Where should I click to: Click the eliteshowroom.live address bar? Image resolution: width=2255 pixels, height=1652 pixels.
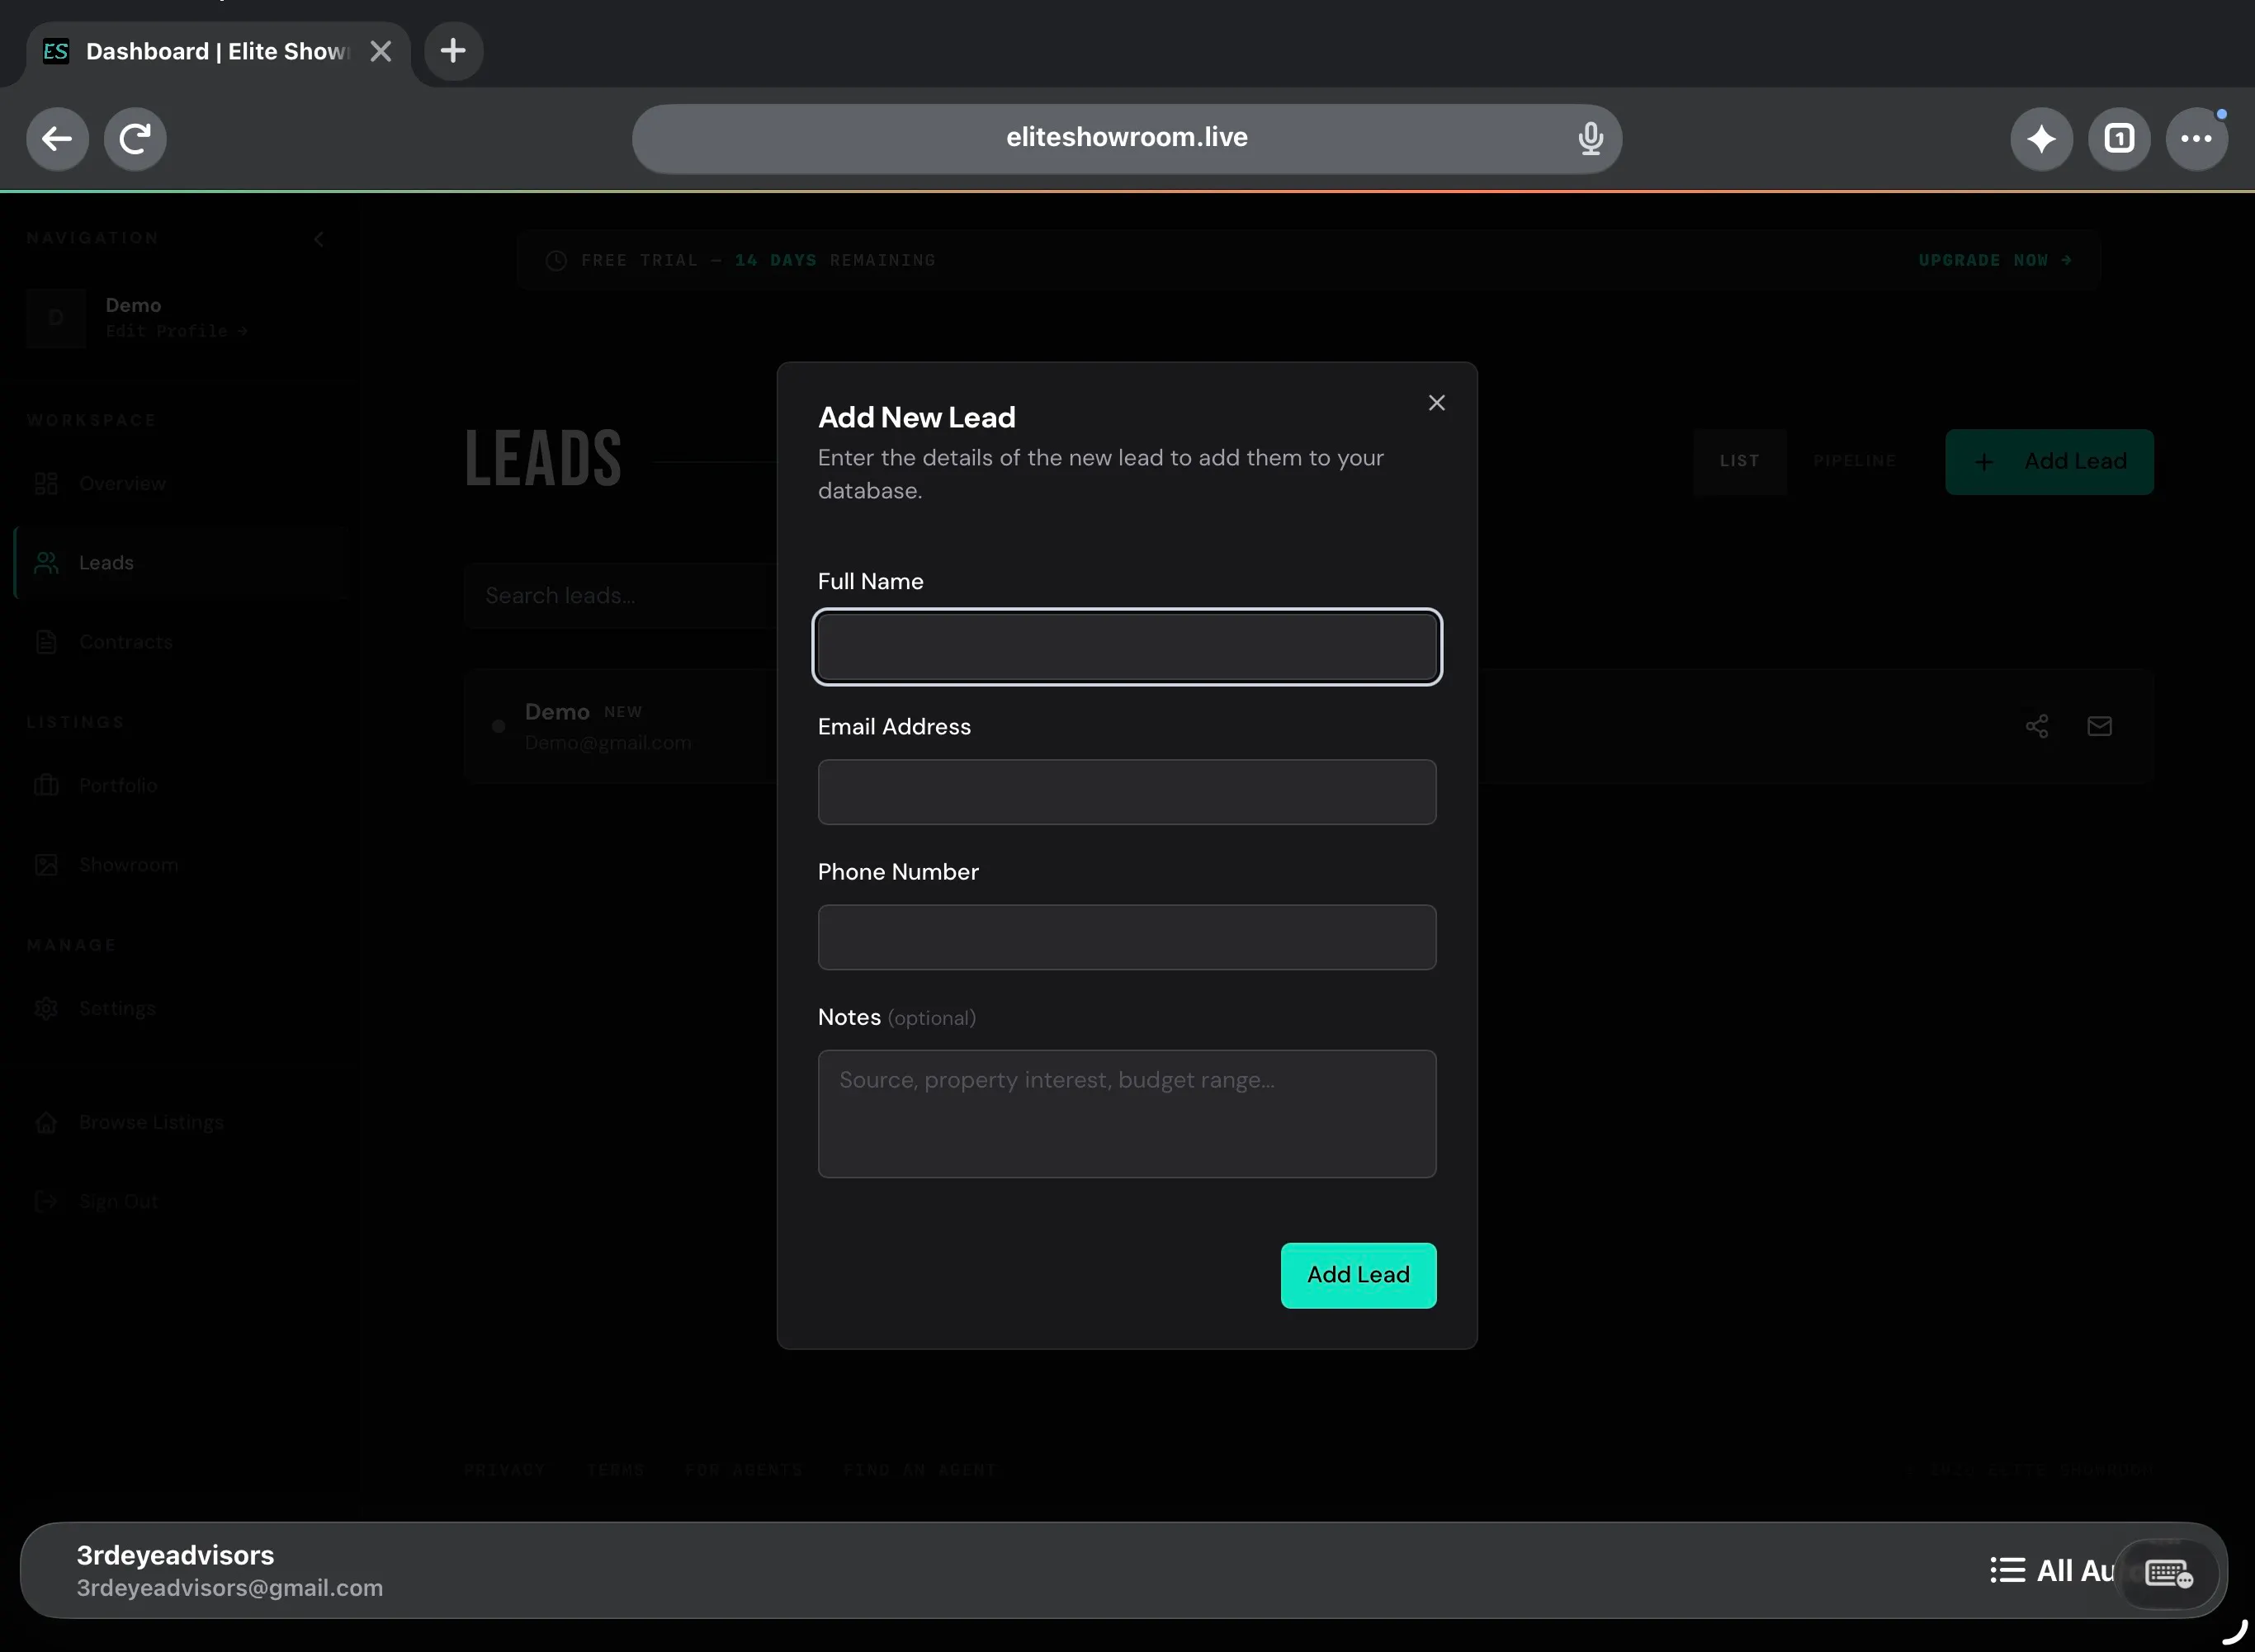click(1127, 138)
